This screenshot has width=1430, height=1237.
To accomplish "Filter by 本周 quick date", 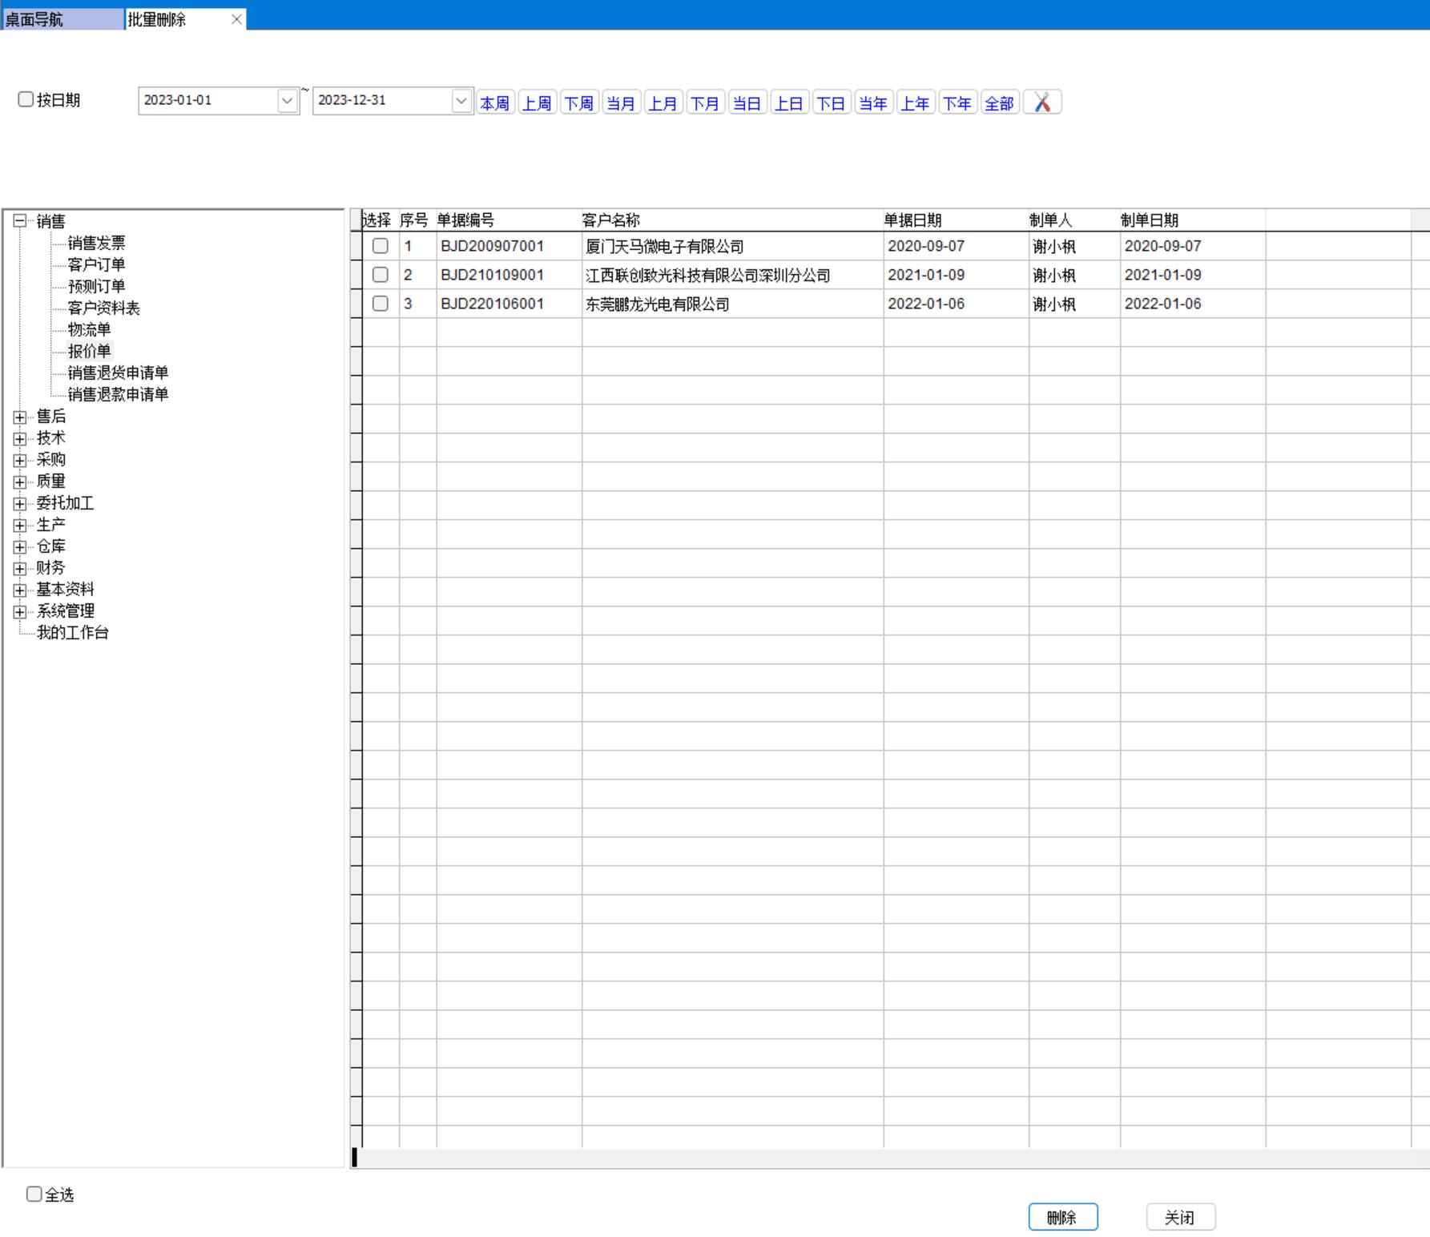I will click(x=494, y=103).
